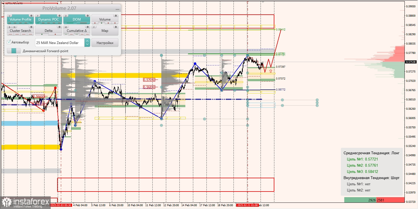
Task: Step contract selector up arrow
Action: [x=87, y=41]
